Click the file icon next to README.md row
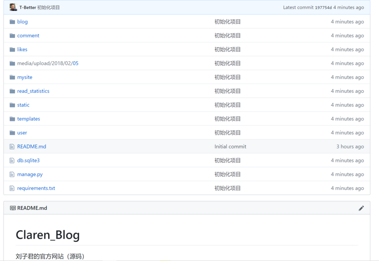The height and width of the screenshot is (261, 379). coord(12,147)
